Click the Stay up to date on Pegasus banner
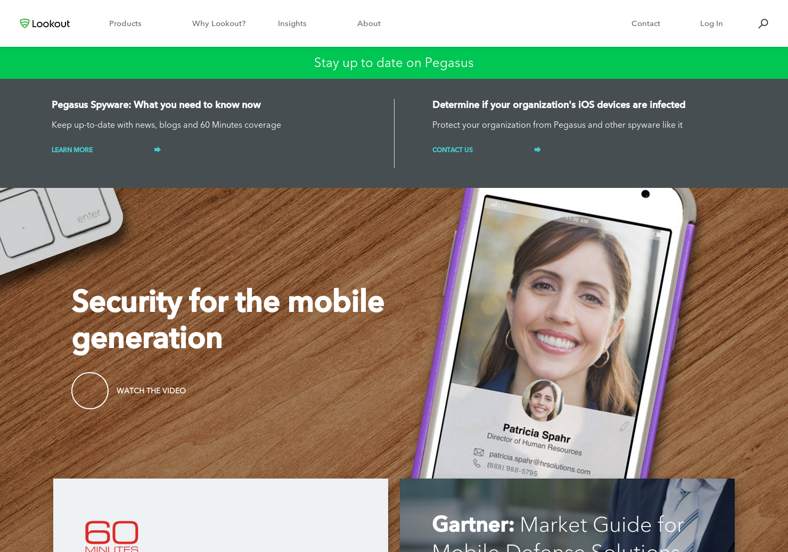This screenshot has height=552, width=788. point(394,63)
